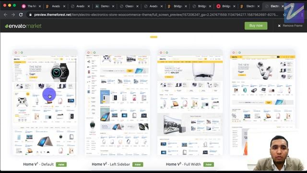
Task: Bookmark this page with star icon
Action: click(284, 15)
